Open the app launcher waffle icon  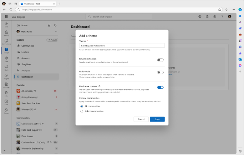(6, 17)
